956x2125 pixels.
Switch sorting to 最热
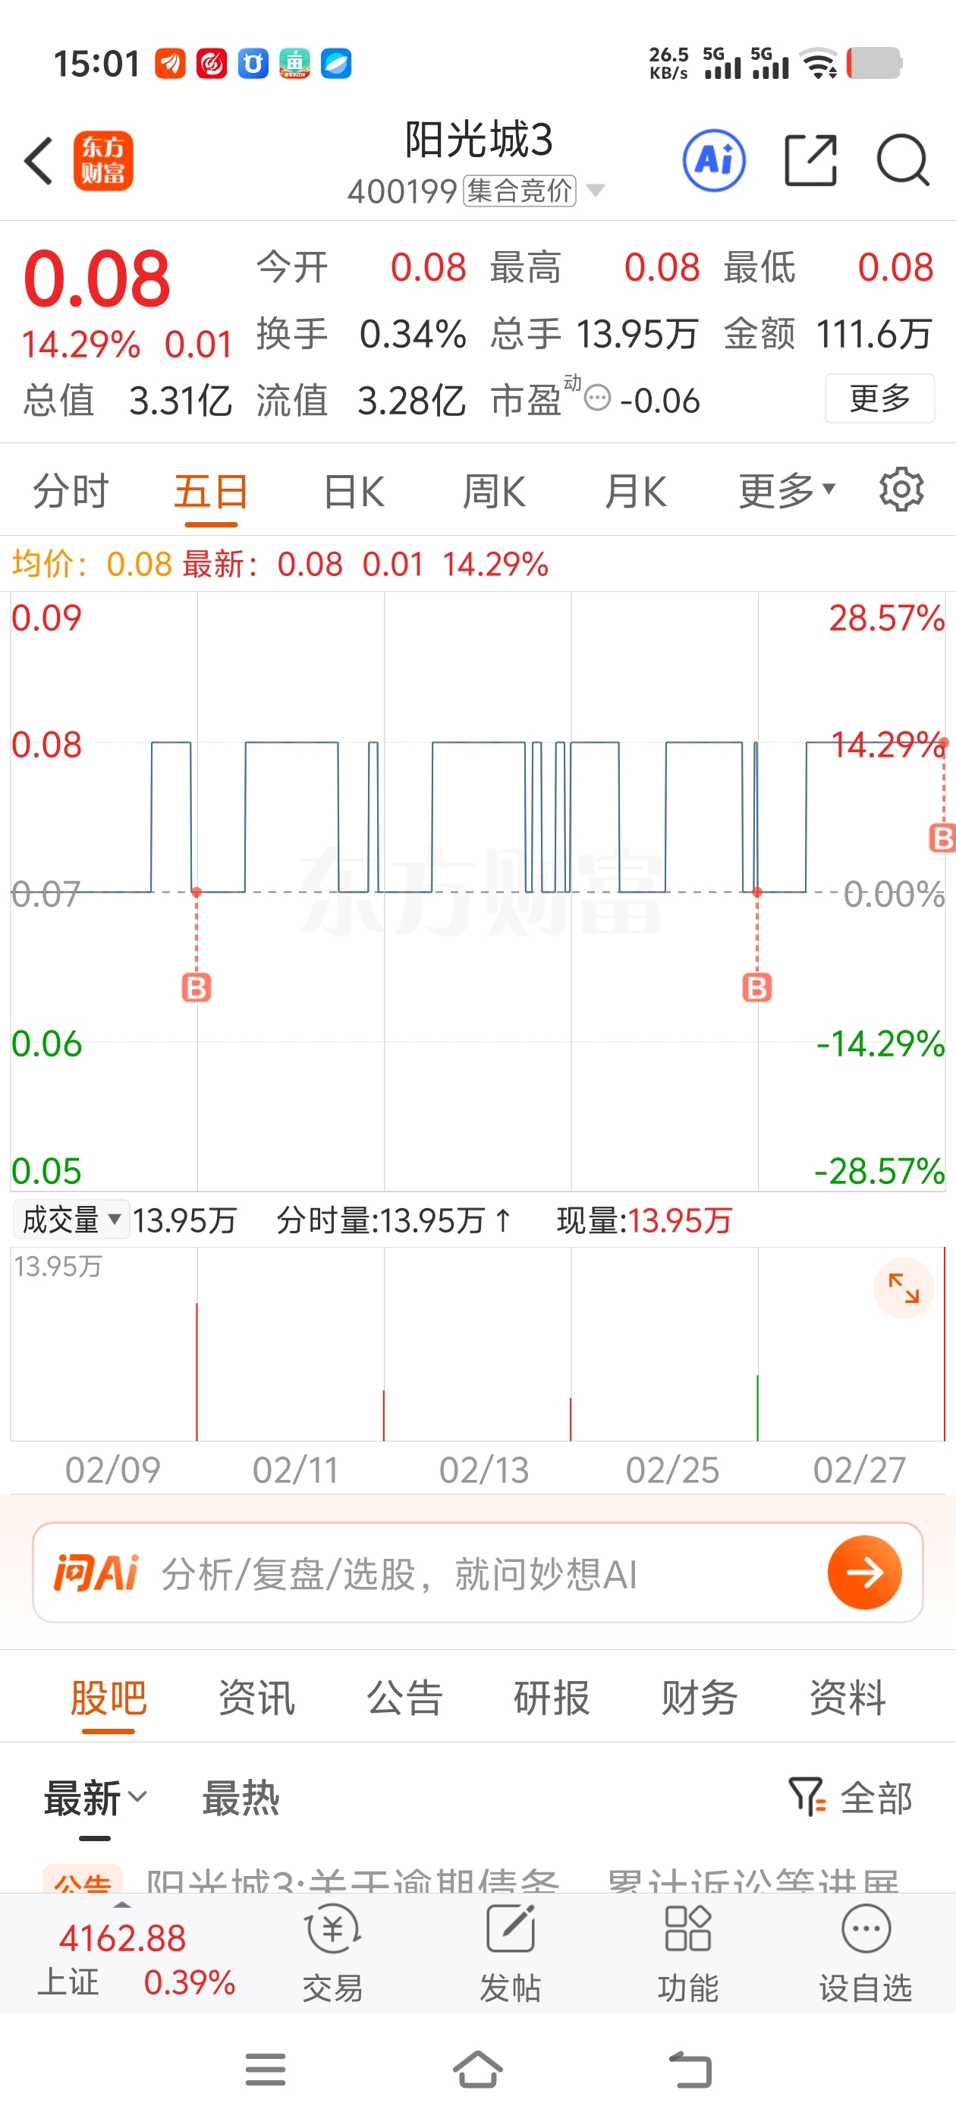tap(241, 1797)
